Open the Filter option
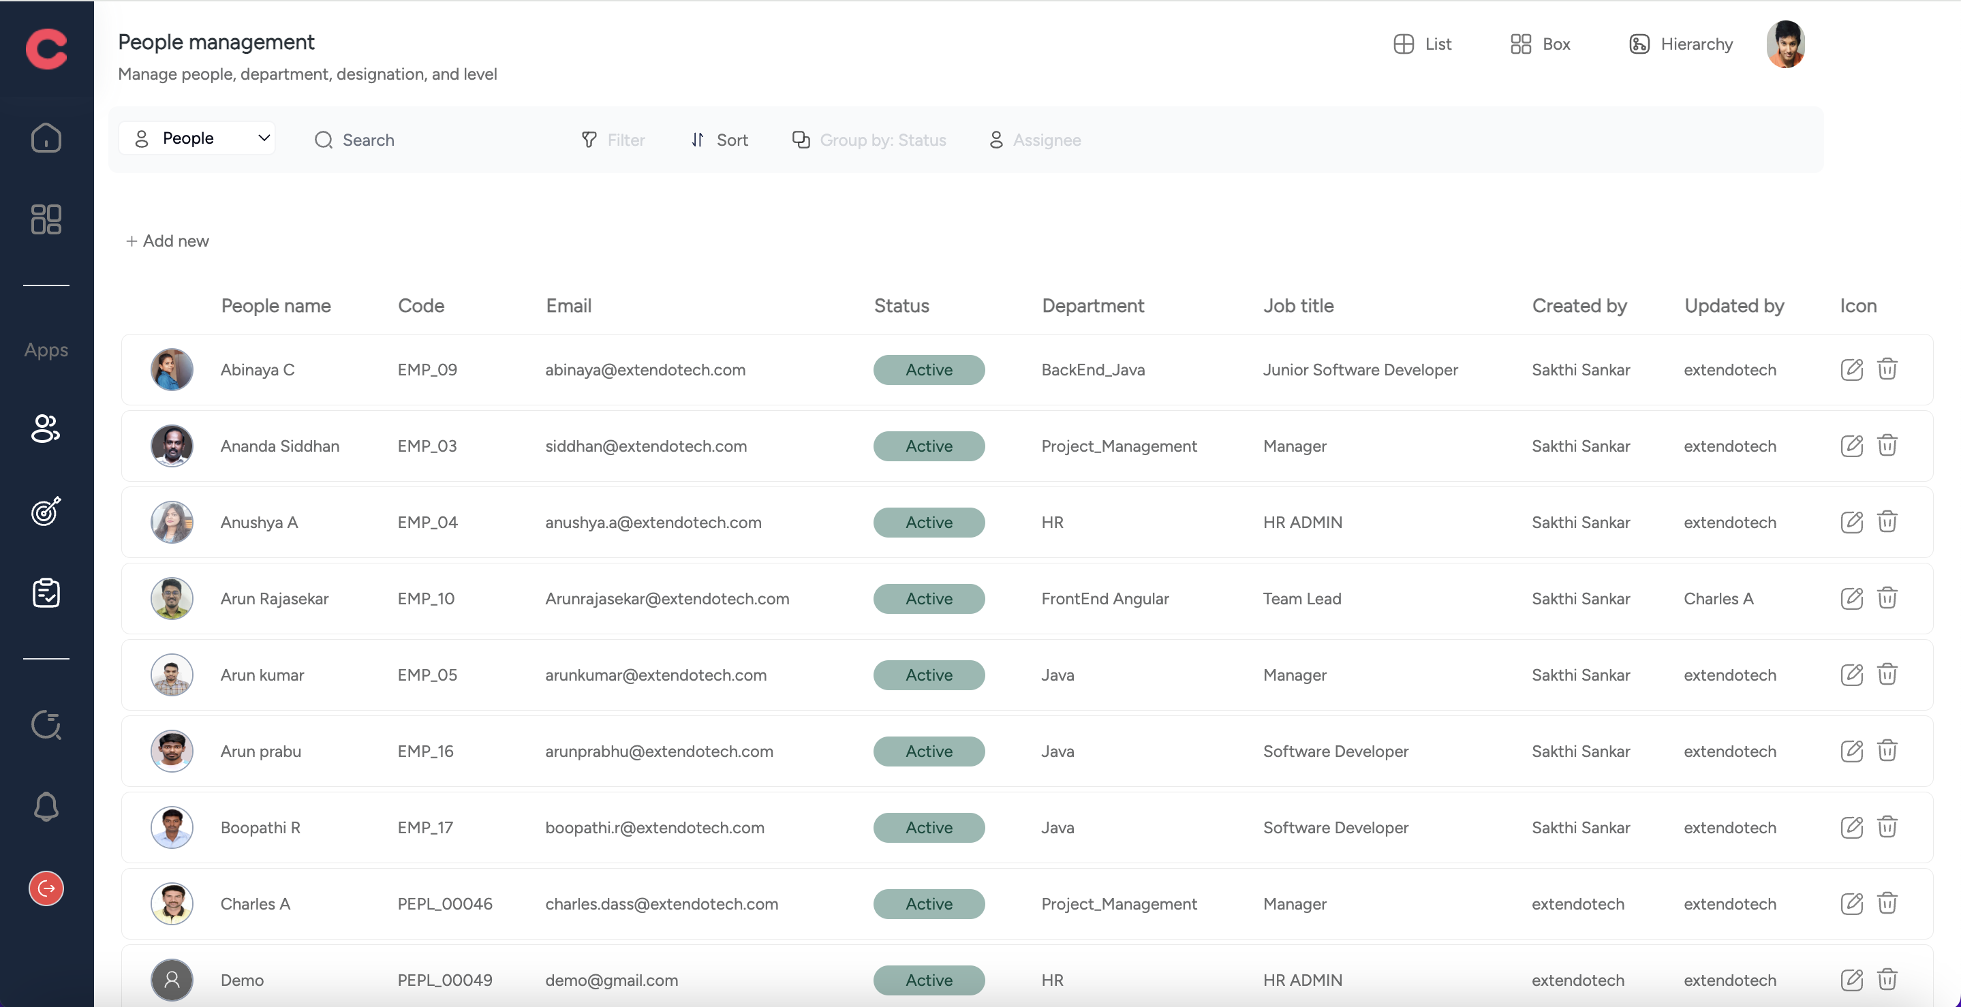 (x=613, y=140)
